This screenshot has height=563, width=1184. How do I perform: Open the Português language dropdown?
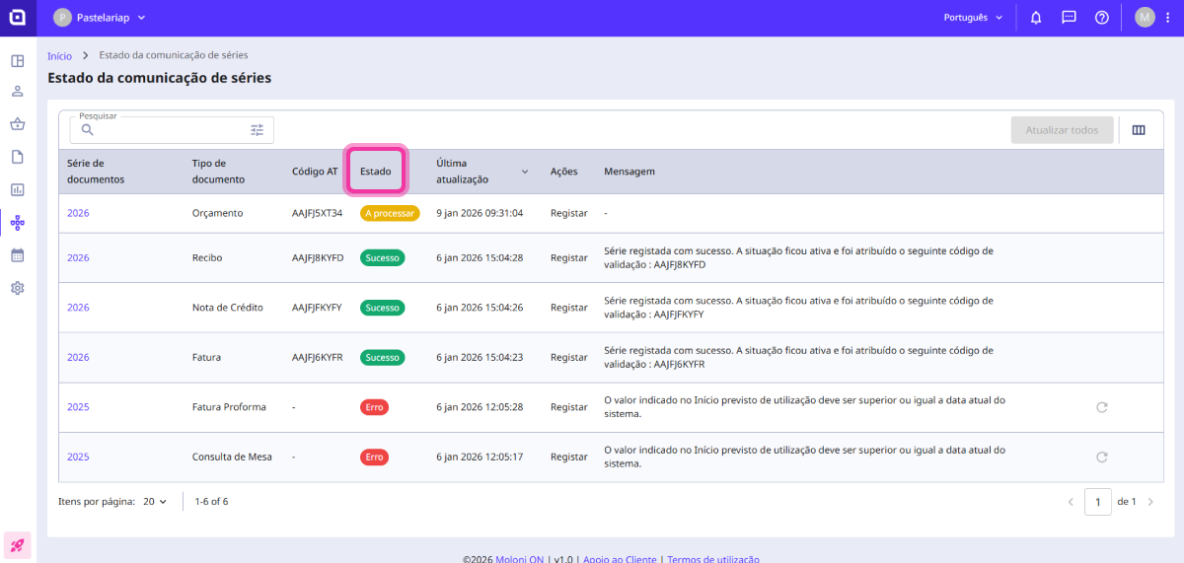coord(973,18)
